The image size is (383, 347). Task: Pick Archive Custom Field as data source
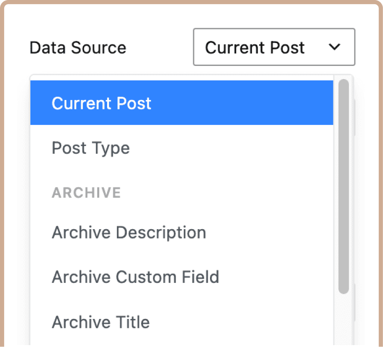pos(182,277)
